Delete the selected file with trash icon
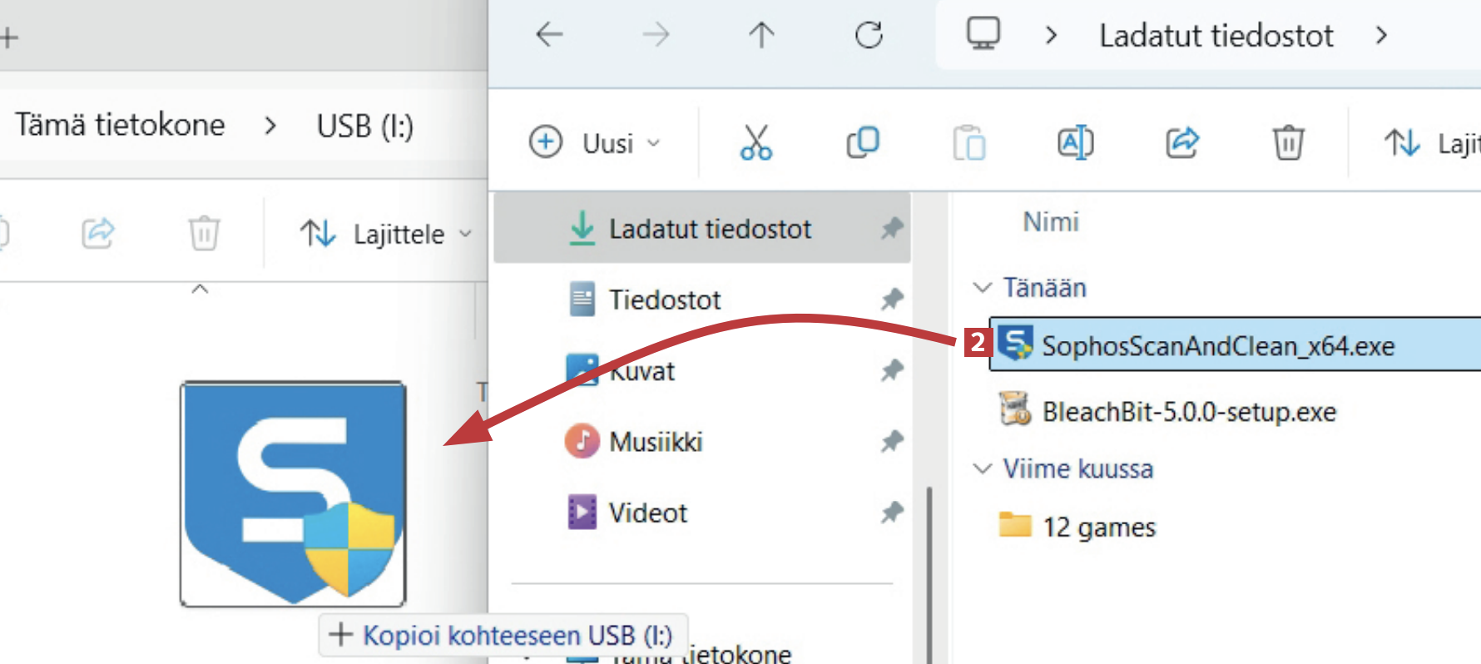 [1288, 143]
